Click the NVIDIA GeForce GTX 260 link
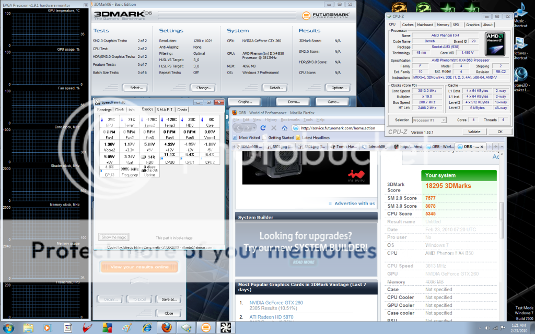 point(276,303)
